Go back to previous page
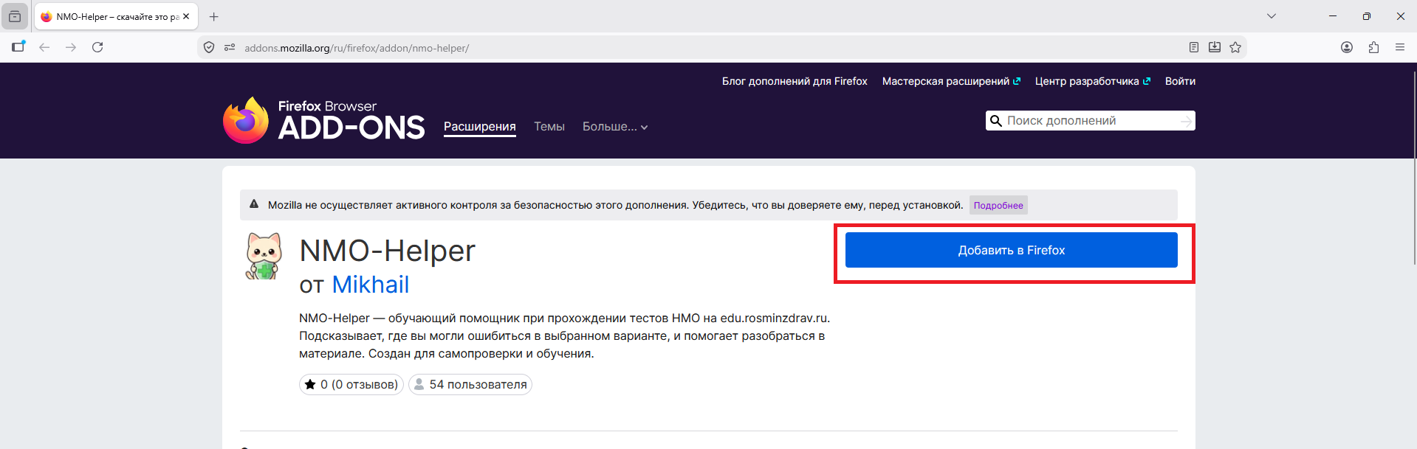Screen dimensions: 1417x449 coord(44,47)
